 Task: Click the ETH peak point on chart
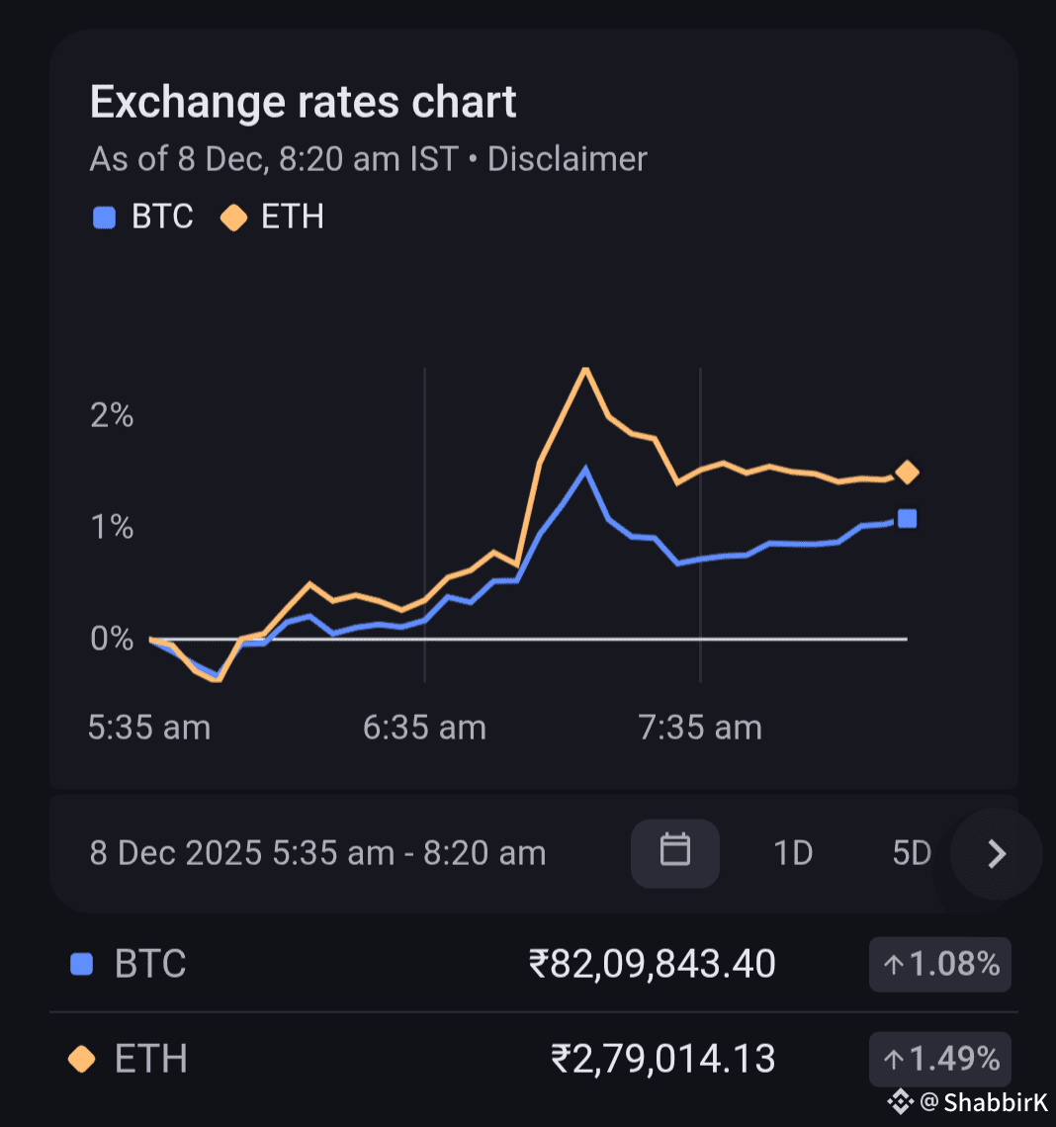tap(586, 369)
